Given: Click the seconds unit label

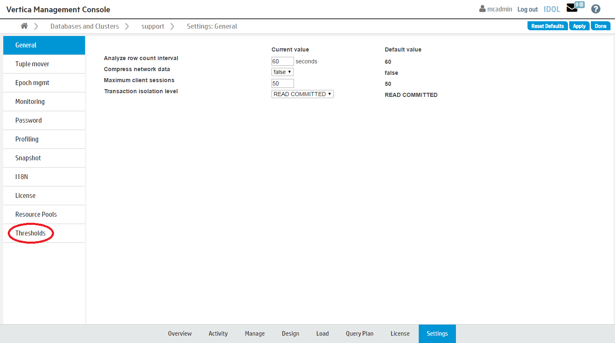Looking at the screenshot, I should coord(306,61).
